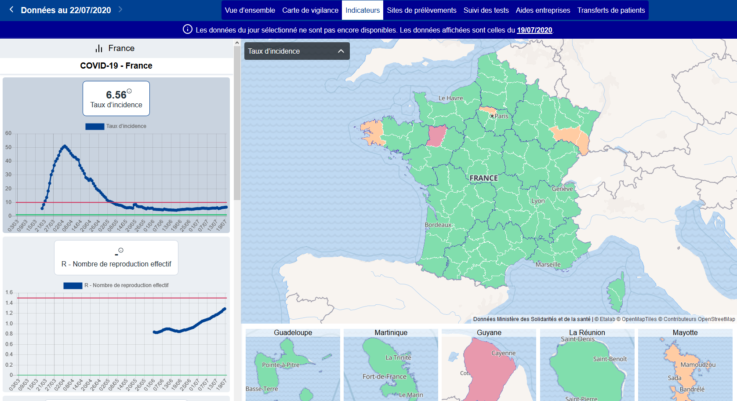Image resolution: width=737 pixels, height=401 pixels.
Task: Open the Mayotte inset map thumbnail
Action: 685,365
